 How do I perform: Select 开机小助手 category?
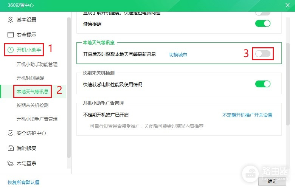(29, 50)
